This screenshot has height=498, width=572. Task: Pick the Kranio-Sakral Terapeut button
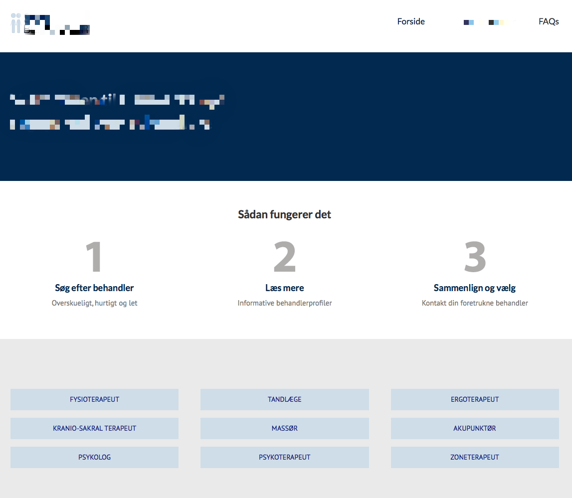click(94, 428)
